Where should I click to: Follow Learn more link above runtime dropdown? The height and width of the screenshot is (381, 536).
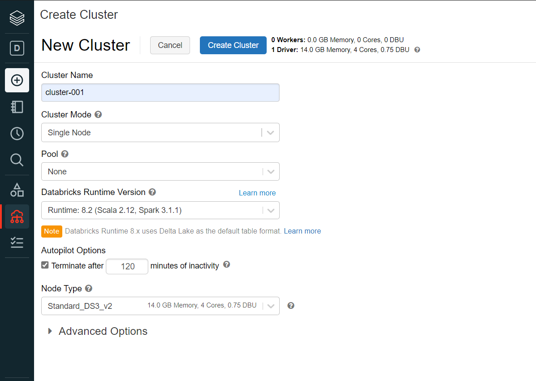pyautogui.click(x=257, y=193)
